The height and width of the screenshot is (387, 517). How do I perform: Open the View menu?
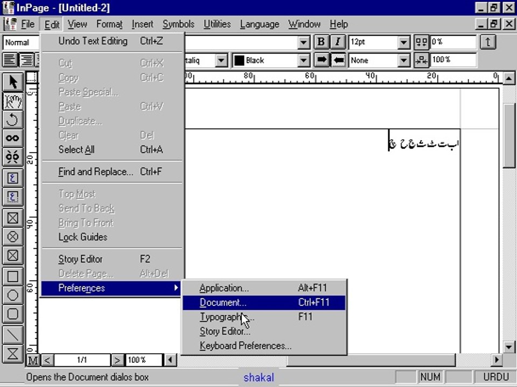click(78, 24)
